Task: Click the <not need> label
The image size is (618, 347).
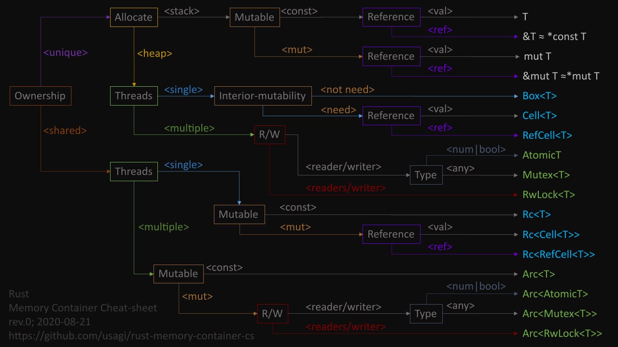Action: coord(347,90)
